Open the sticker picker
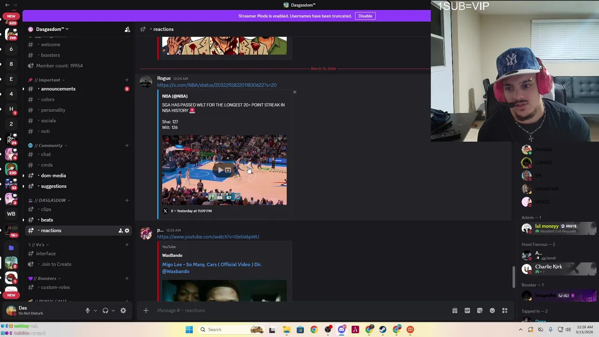 (480, 310)
